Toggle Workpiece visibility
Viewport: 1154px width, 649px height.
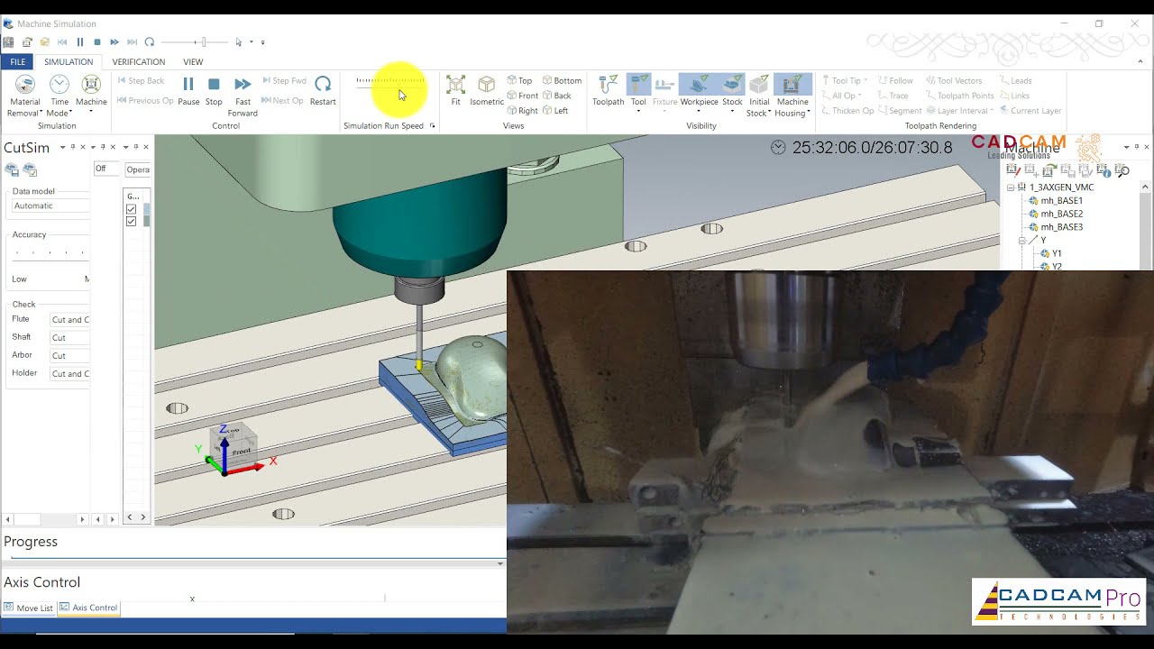pyautogui.click(x=699, y=91)
